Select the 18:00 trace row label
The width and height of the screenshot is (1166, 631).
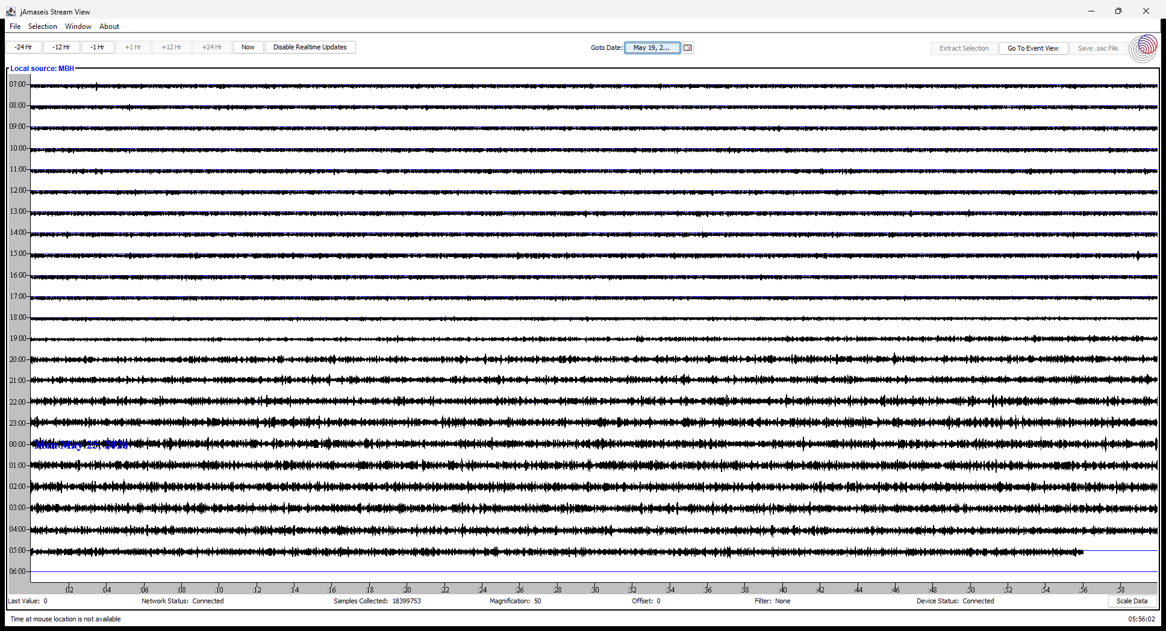(17, 317)
